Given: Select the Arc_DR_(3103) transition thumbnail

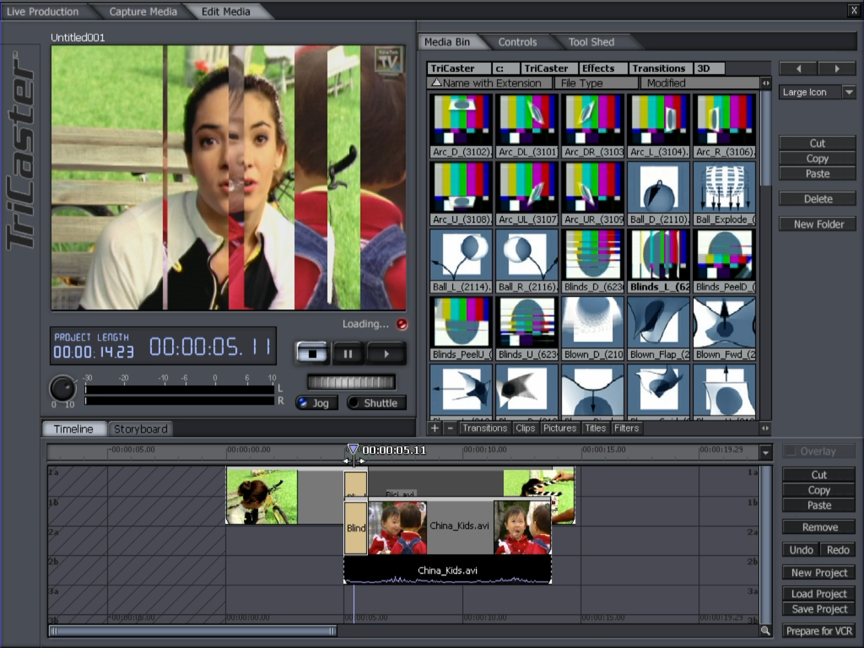Looking at the screenshot, I should pyautogui.click(x=593, y=126).
